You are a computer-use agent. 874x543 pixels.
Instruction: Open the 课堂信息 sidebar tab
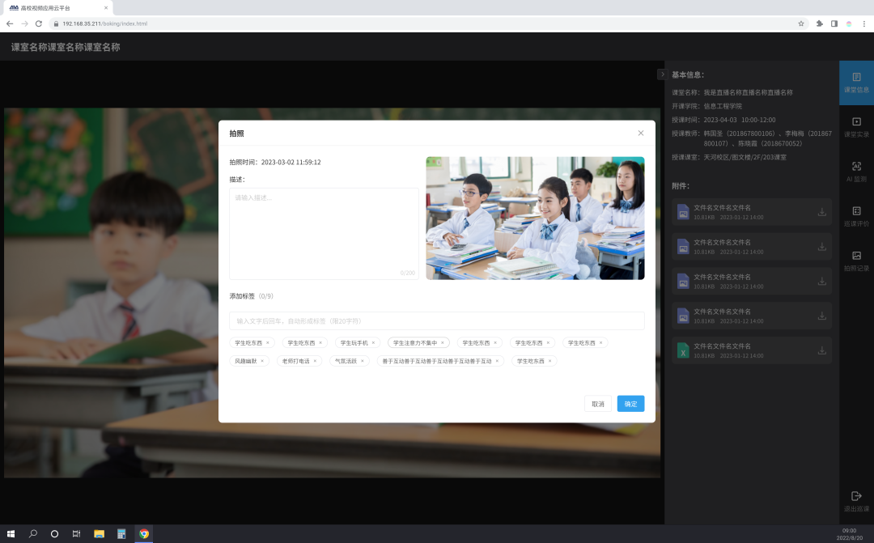click(x=856, y=83)
